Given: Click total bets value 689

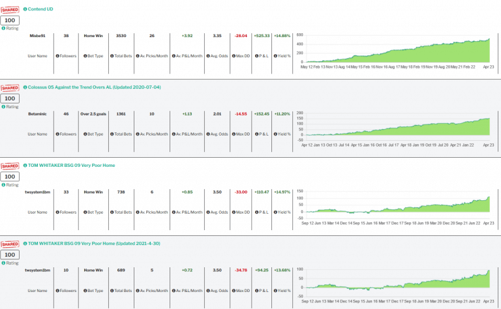Looking at the screenshot, I should (121, 271).
